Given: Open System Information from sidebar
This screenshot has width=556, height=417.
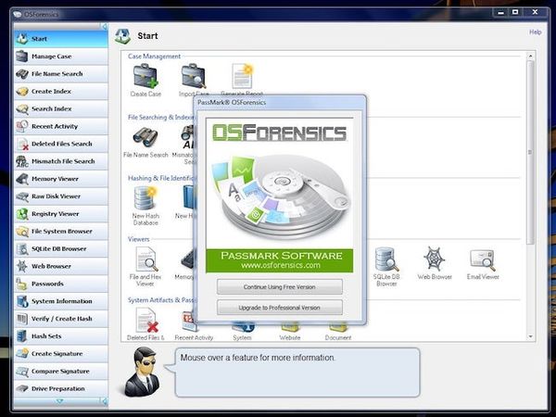Looking at the screenshot, I should 61,301.
